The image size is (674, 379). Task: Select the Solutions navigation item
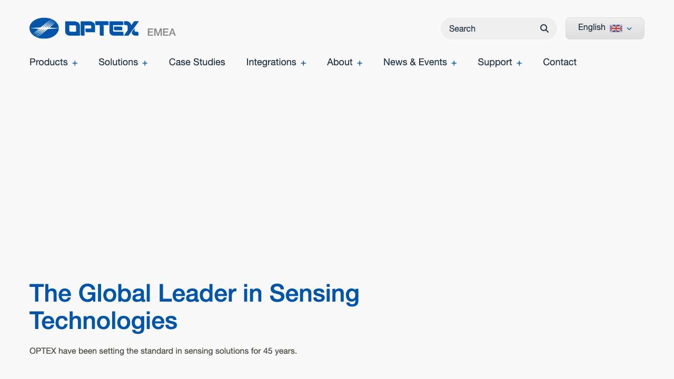118,62
